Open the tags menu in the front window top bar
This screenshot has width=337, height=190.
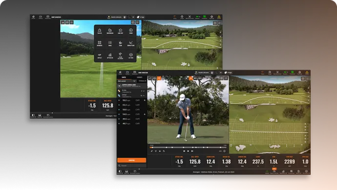[x=228, y=73]
